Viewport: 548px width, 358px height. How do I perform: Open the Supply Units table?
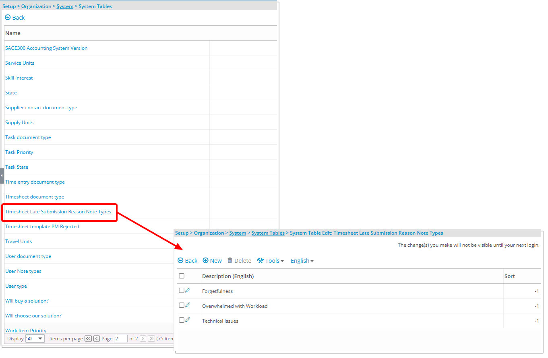tap(19, 123)
